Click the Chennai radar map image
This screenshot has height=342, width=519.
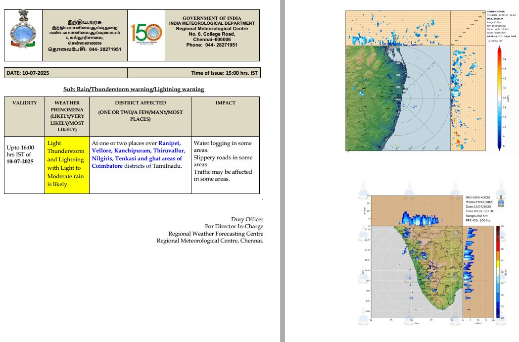(398, 98)
